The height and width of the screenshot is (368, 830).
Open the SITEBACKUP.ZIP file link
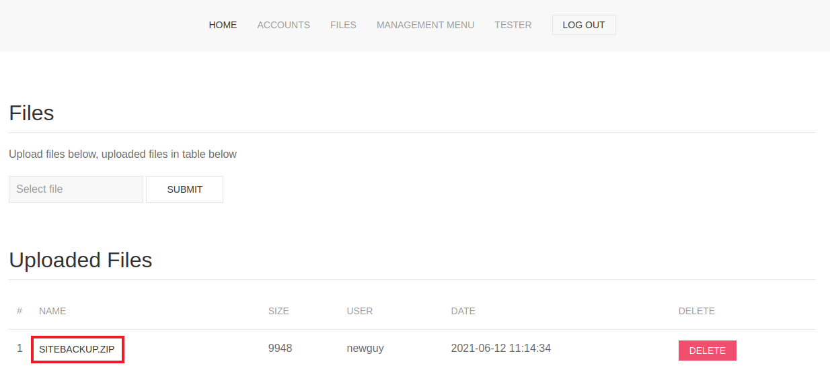(77, 349)
